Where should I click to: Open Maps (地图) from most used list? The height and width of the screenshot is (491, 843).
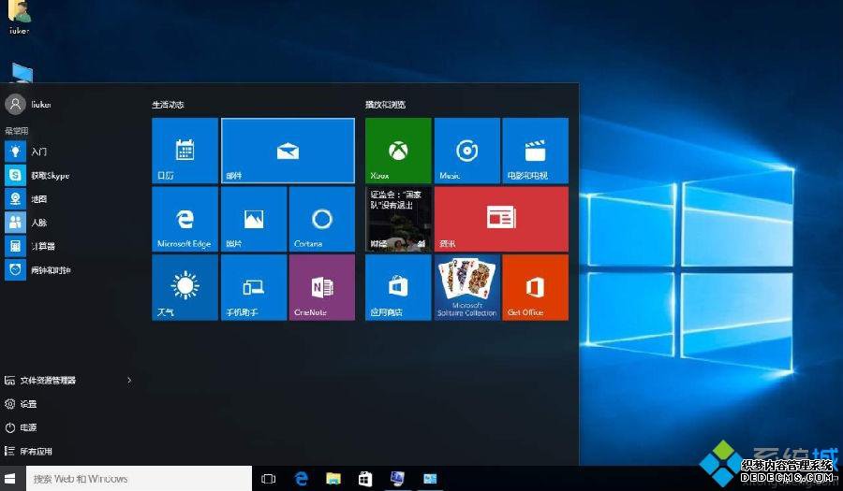(67, 199)
